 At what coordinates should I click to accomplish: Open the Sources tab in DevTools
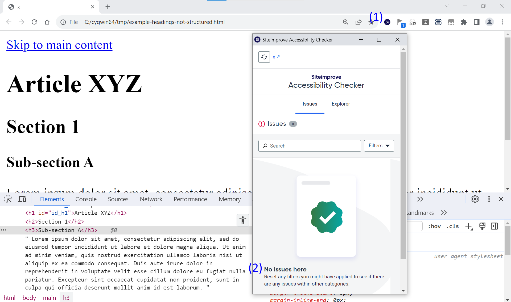(x=118, y=199)
